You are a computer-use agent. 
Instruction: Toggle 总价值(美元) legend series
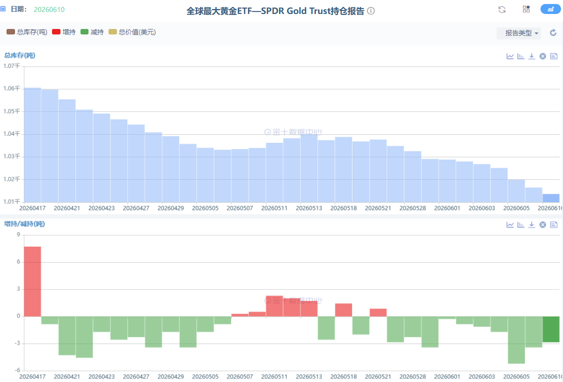[x=132, y=32]
